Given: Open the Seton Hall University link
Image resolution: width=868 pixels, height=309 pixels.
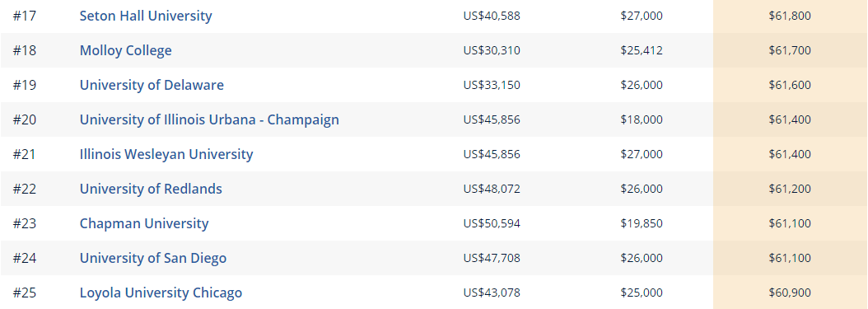Looking at the screenshot, I should point(146,16).
